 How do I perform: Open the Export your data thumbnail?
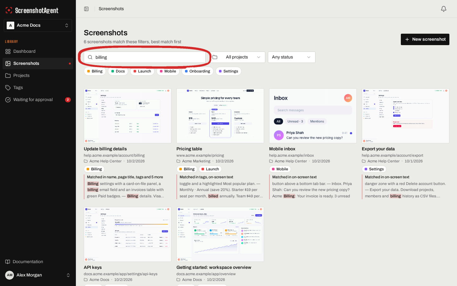[406, 116]
